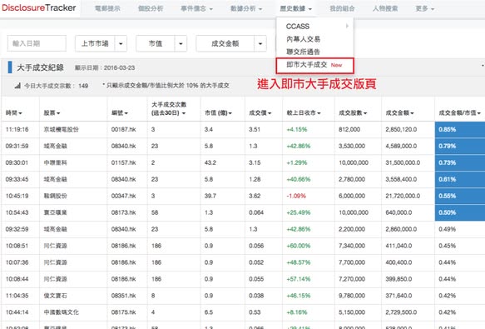This screenshot has height=329, width=485.
Task: Click the 輸入日期 date input field
Action: (37, 43)
